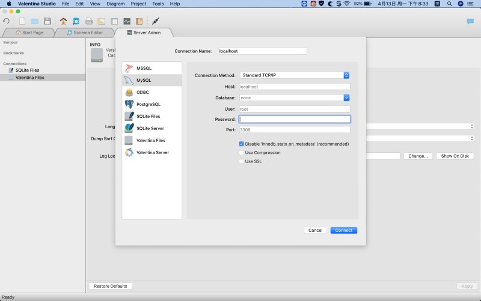Image resolution: width=481 pixels, height=301 pixels.
Task: Select MSSQL in the connection type list
Action: [152, 68]
